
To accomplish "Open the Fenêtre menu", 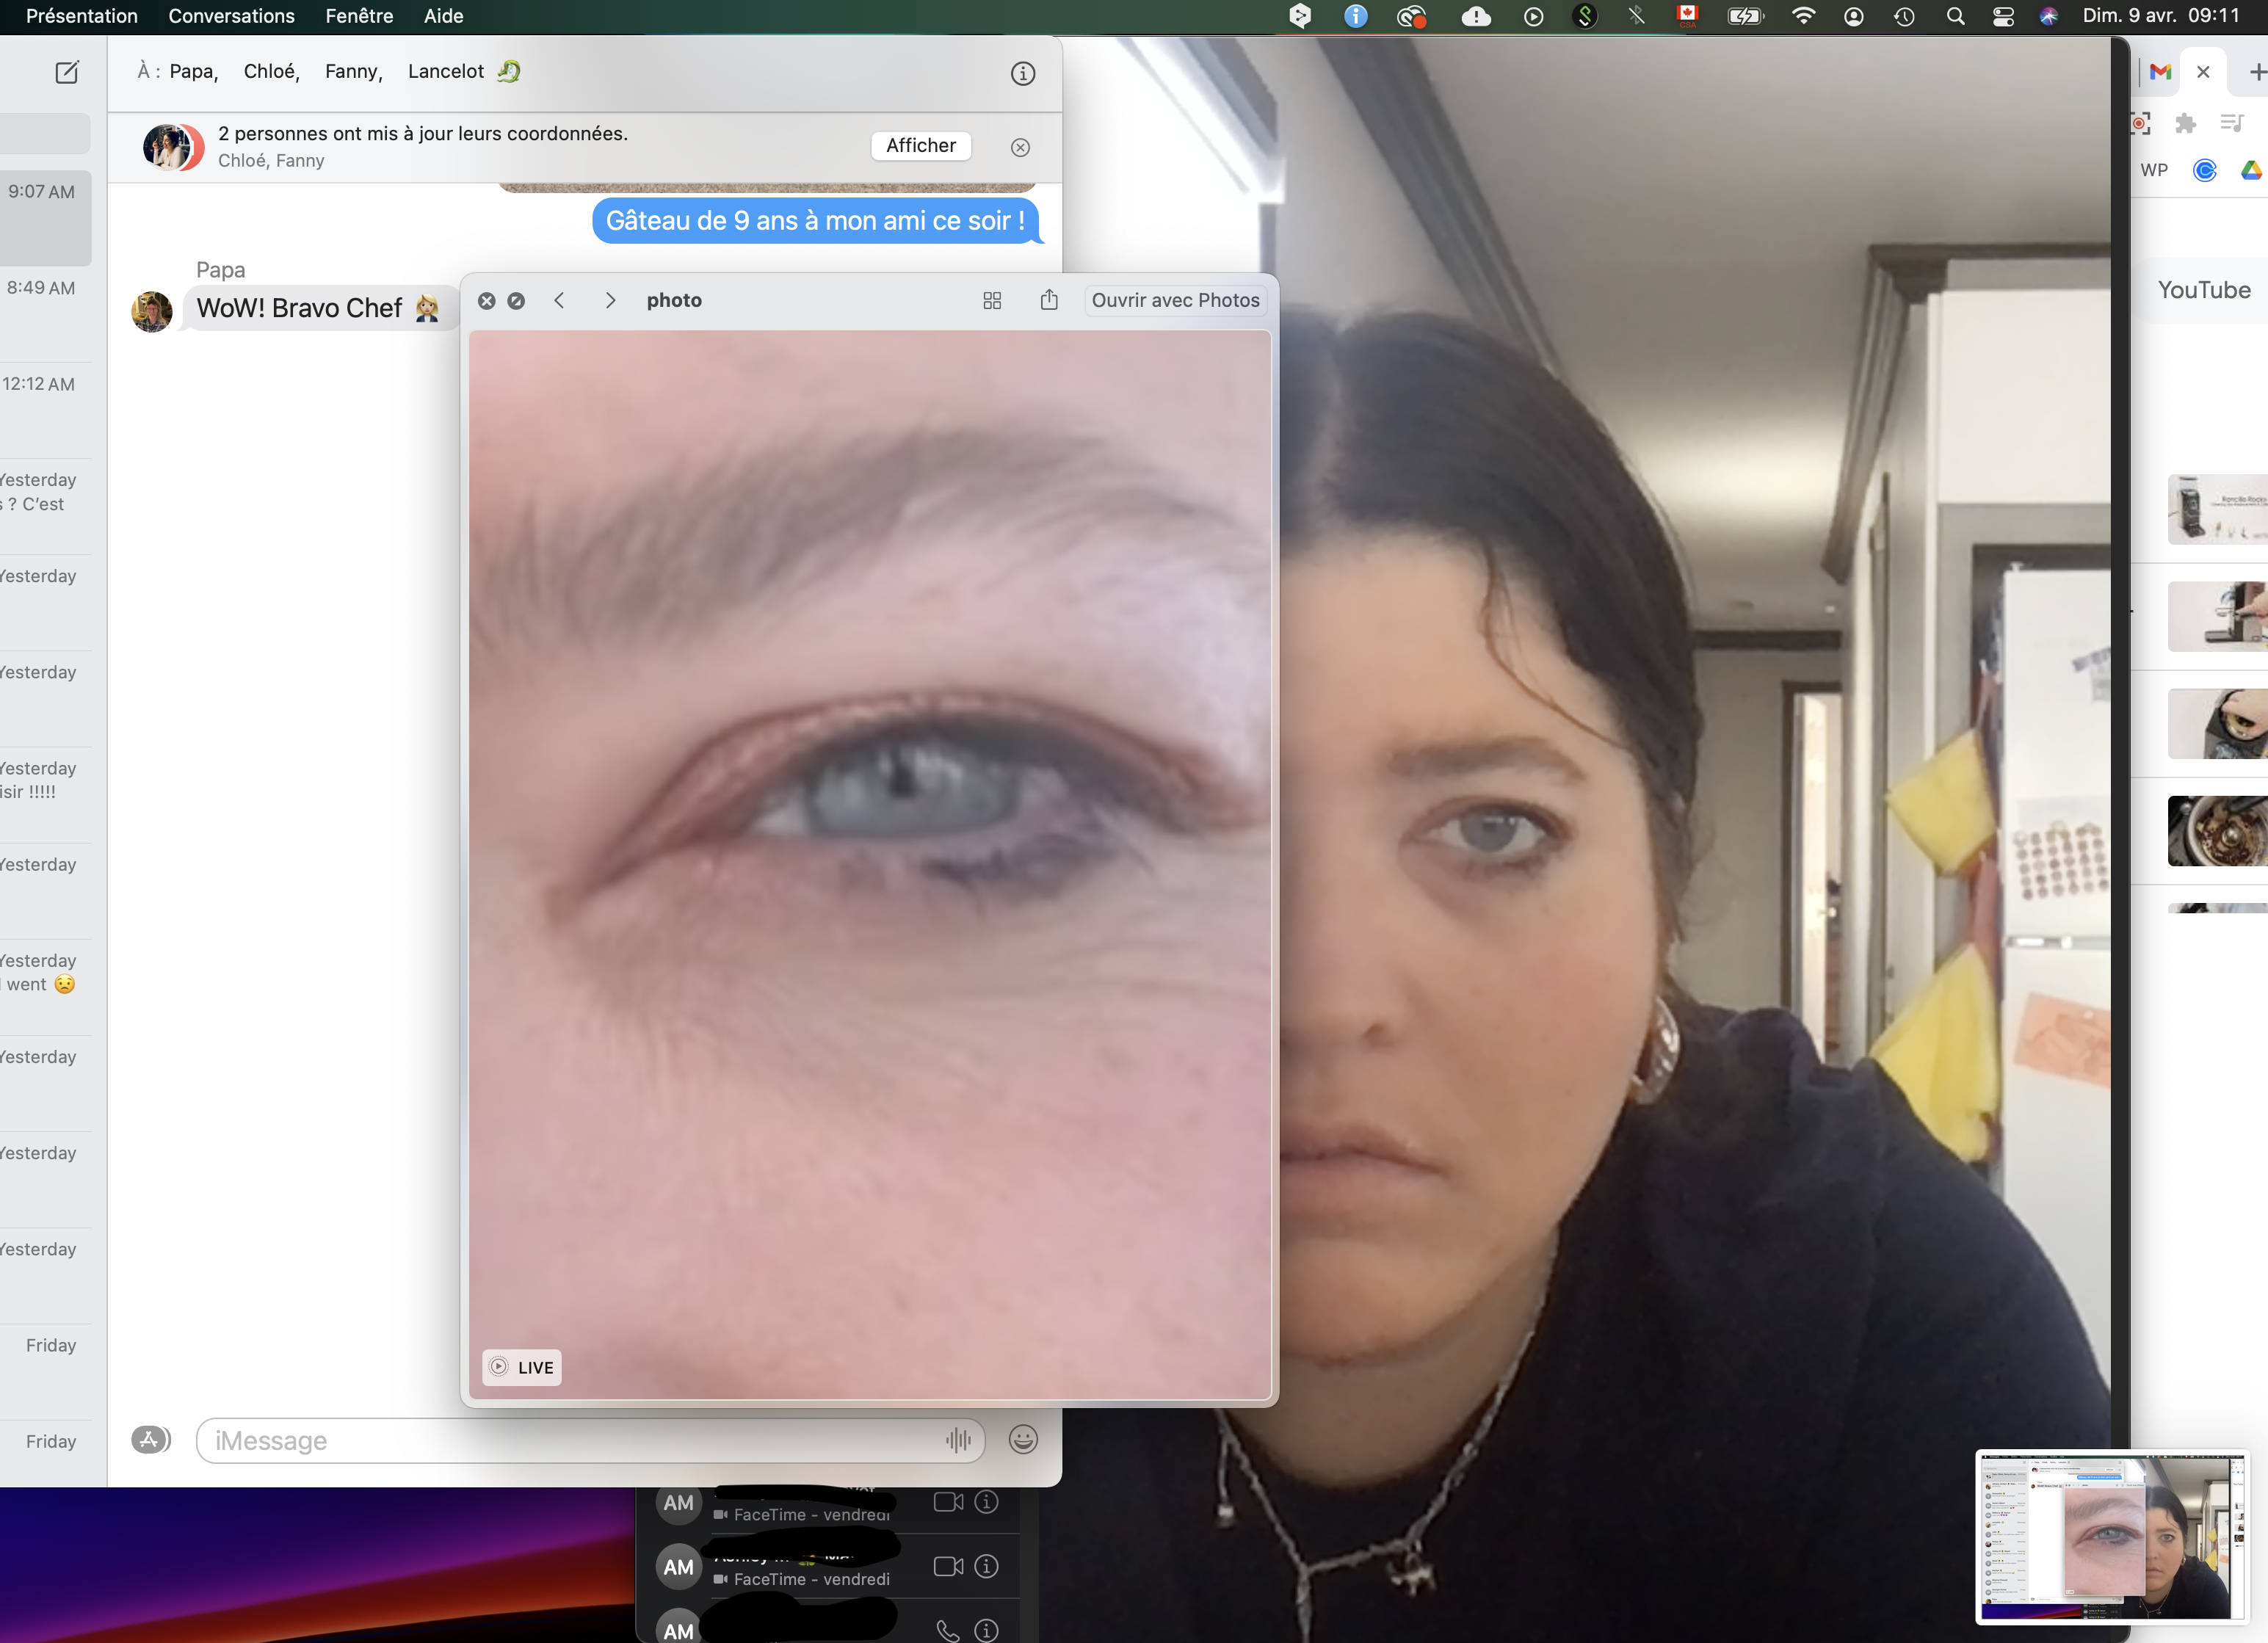I will pyautogui.click(x=358, y=16).
